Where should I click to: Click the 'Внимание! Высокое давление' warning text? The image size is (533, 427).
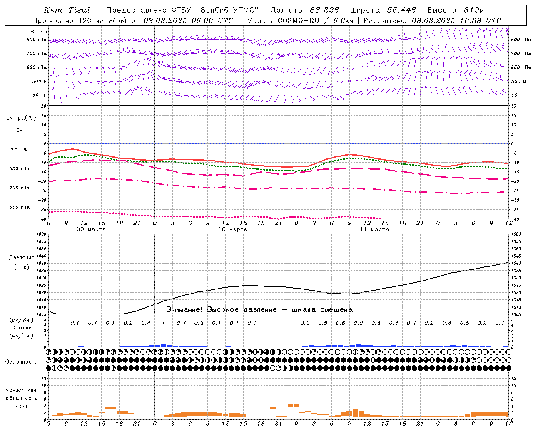pos(221,310)
